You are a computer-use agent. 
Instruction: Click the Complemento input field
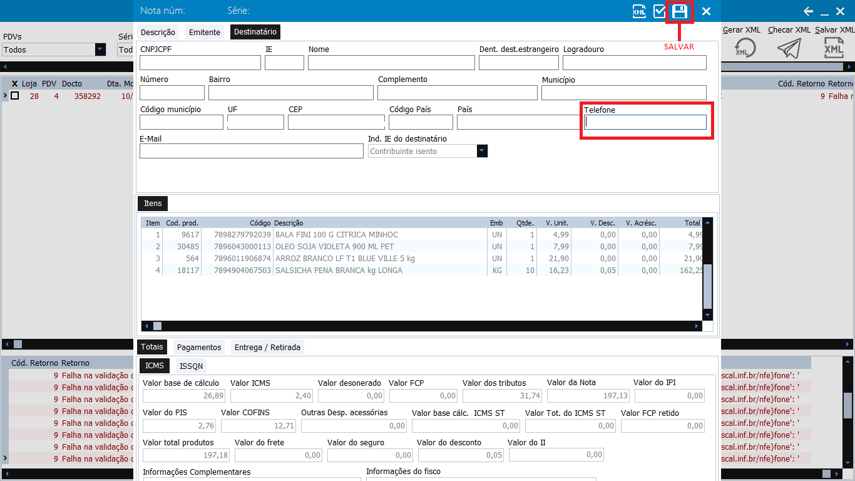point(458,93)
